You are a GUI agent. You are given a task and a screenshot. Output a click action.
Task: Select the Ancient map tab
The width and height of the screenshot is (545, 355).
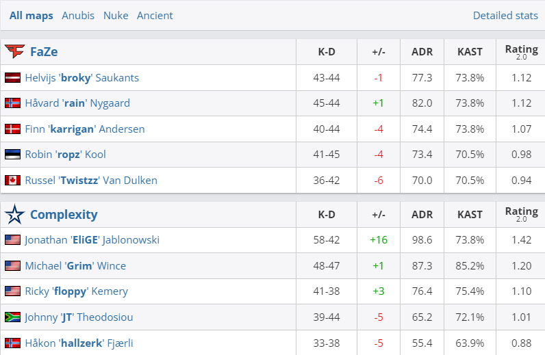[x=155, y=15]
